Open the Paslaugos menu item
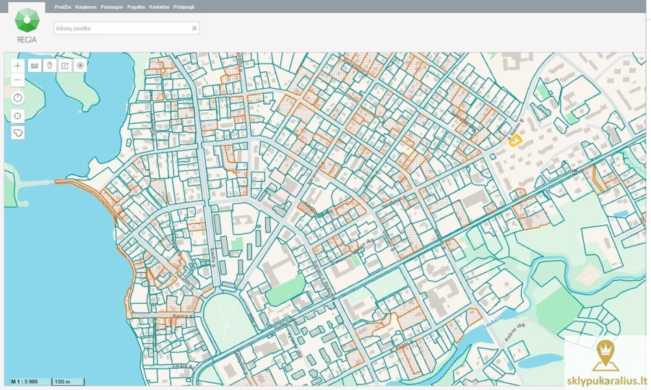The image size is (651, 390). [112, 7]
